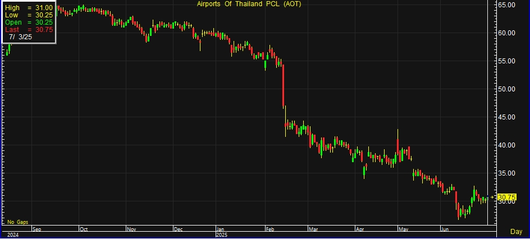This screenshot has height=239, width=530.
Task: Click the 50.00 price axis label
Action: point(507,89)
